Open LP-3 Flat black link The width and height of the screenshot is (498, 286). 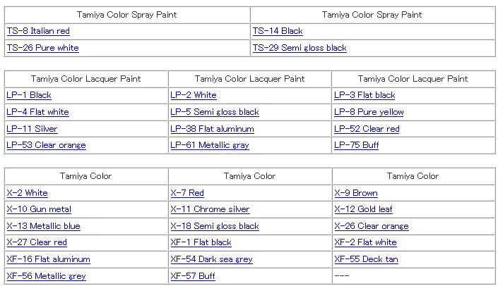tap(364, 95)
